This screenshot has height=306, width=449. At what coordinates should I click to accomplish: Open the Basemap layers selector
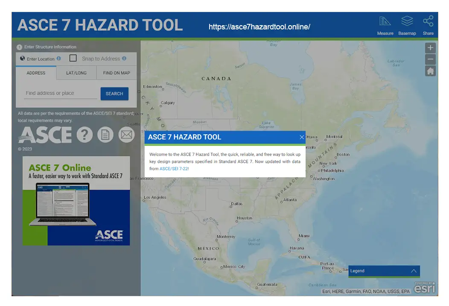[407, 26]
